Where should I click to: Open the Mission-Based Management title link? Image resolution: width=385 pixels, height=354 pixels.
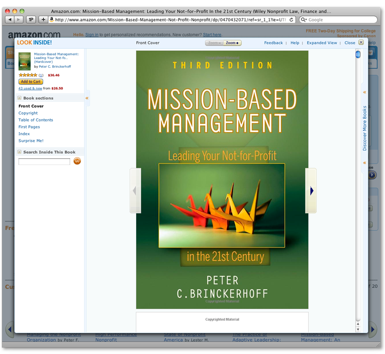coord(56,58)
